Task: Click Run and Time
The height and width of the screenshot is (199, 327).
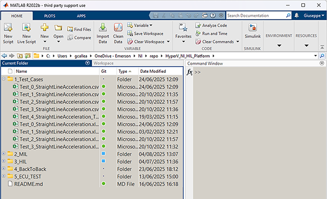Action: (211, 34)
